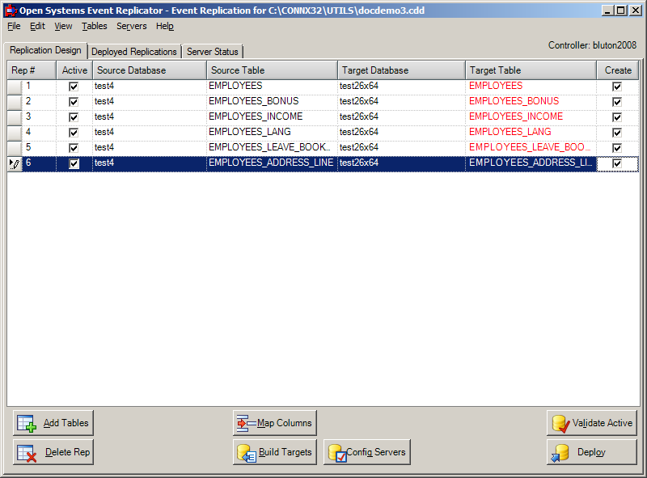Click the Deploy cylinder icon
The height and width of the screenshot is (478, 647).
[x=561, y=452]
